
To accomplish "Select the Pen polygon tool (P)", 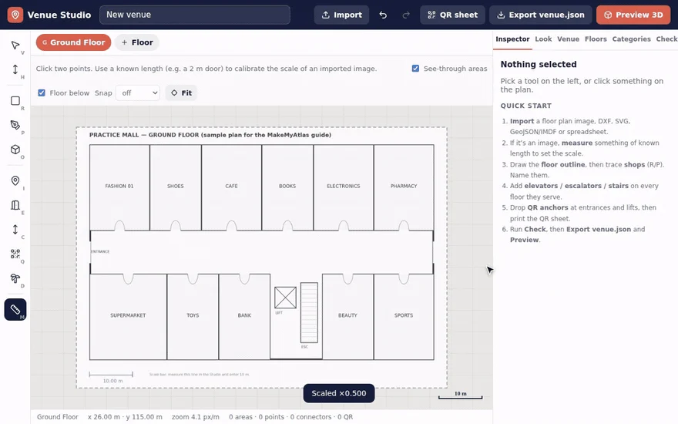I will (x=15, y=125).
